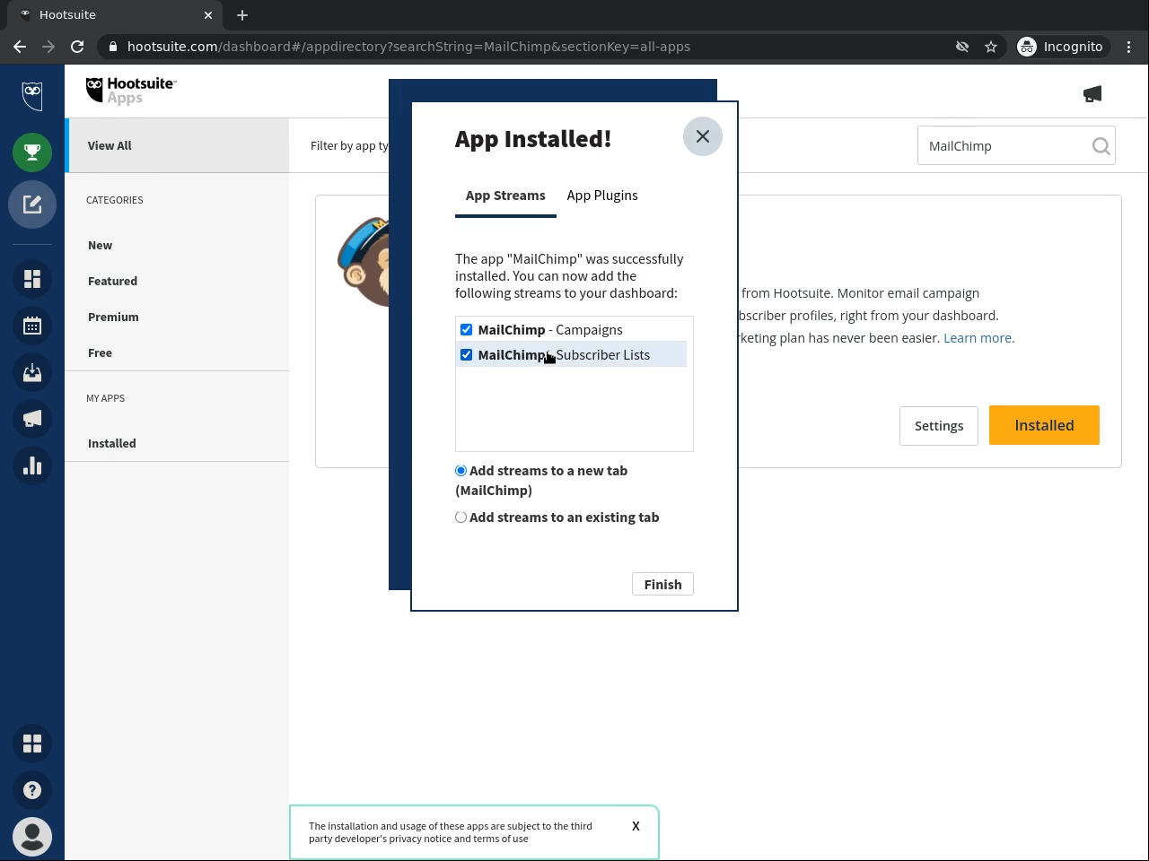
Task: Select the View All sidebar item
Action: click(177, 145)
